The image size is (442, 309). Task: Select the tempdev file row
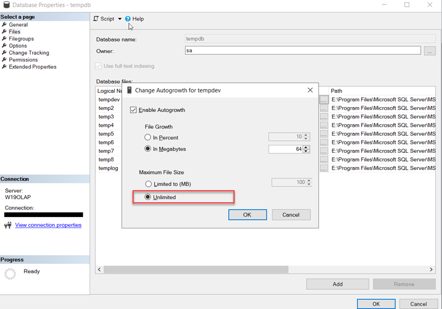(109, 100)
